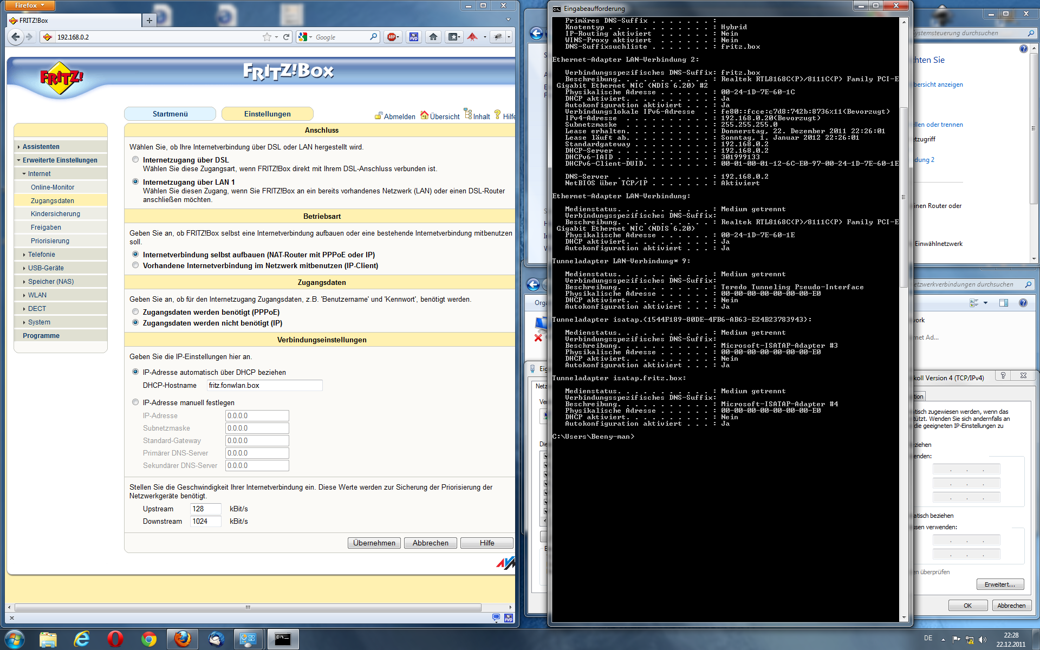The width and height of the screenshot is (1040, 650).
Task: Open the Kindersicherung sidebar link
Action: [55, 214]
